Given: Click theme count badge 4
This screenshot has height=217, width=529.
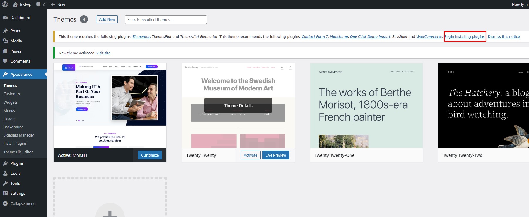Looking at the screenshot, I should click(x=84, y=19).
